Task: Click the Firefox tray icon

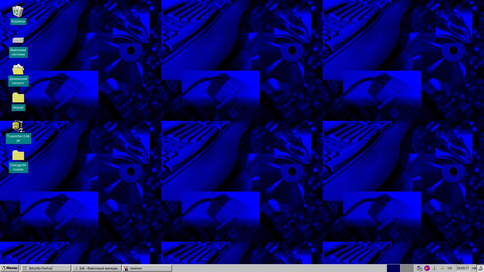Action: 427,268
